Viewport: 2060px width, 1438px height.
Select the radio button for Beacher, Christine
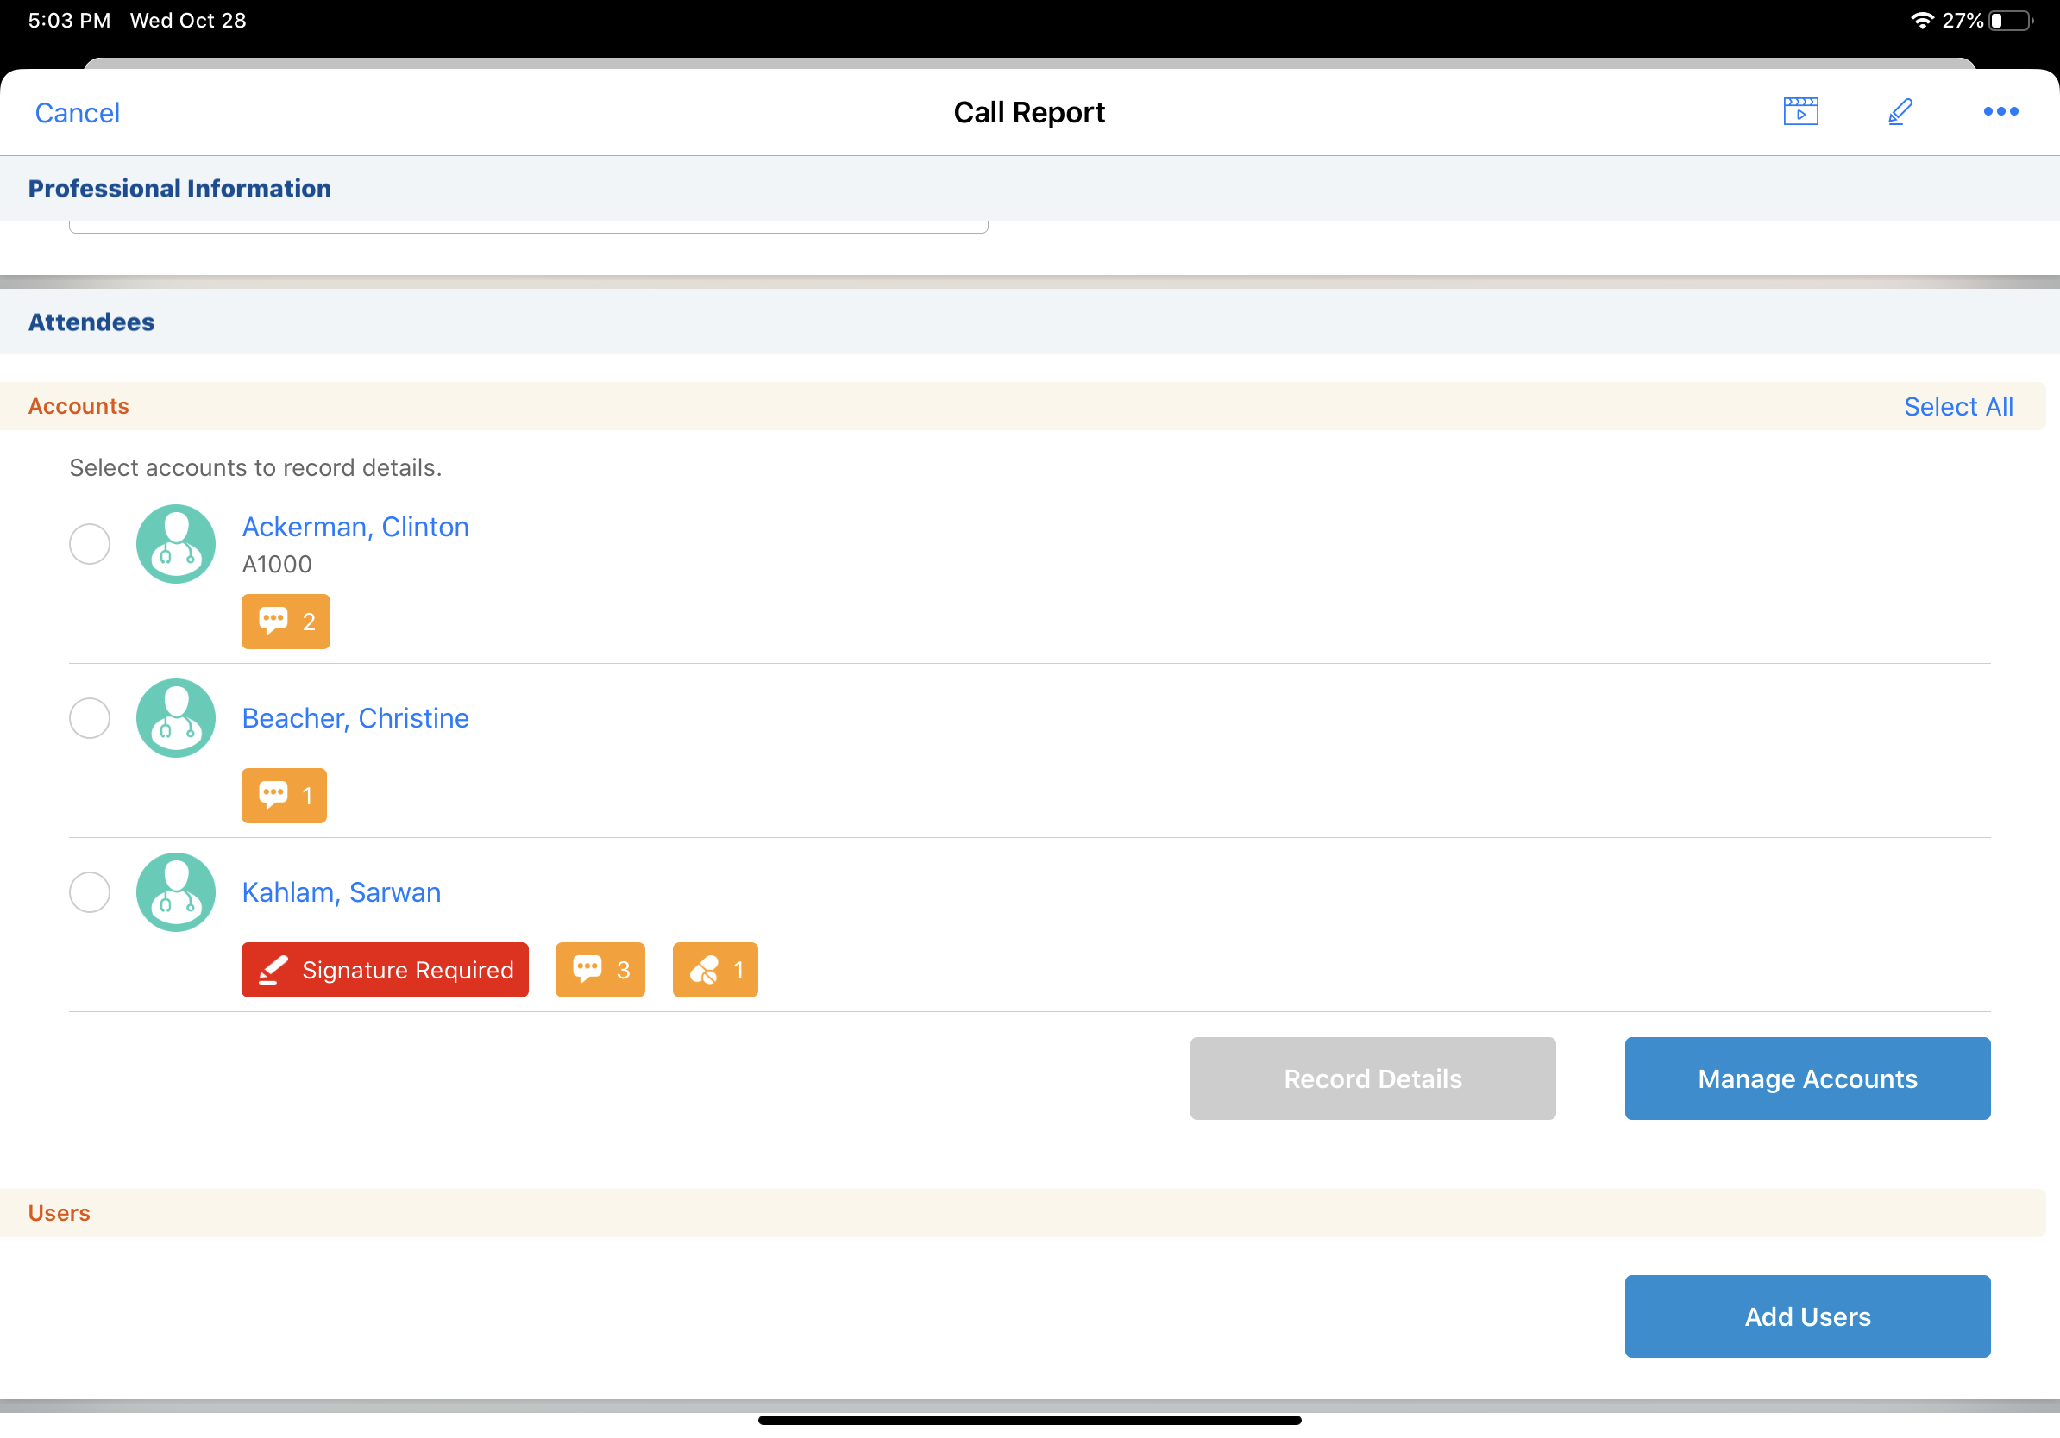(90, 718)
